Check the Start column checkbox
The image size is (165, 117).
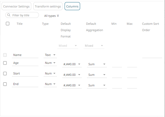[5, 73]
